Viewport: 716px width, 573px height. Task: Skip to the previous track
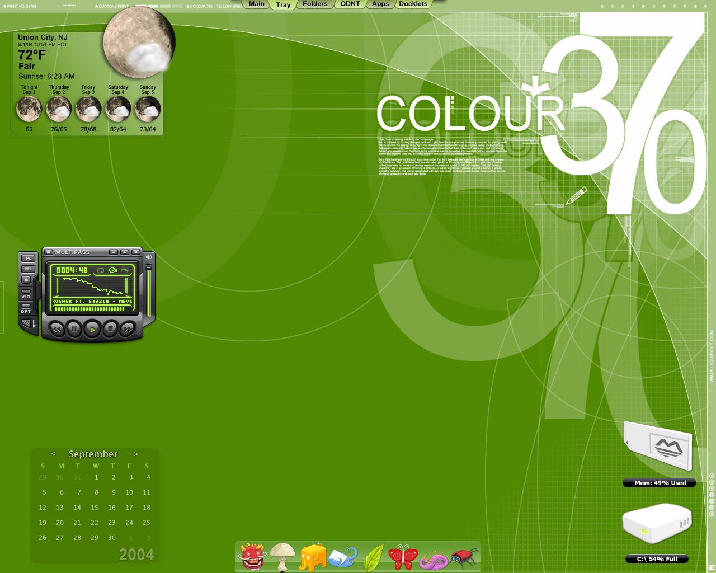pyautogui.click(x=57, y=329)
